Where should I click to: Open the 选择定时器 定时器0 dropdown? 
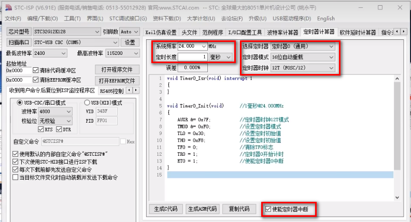coord(303,47)
